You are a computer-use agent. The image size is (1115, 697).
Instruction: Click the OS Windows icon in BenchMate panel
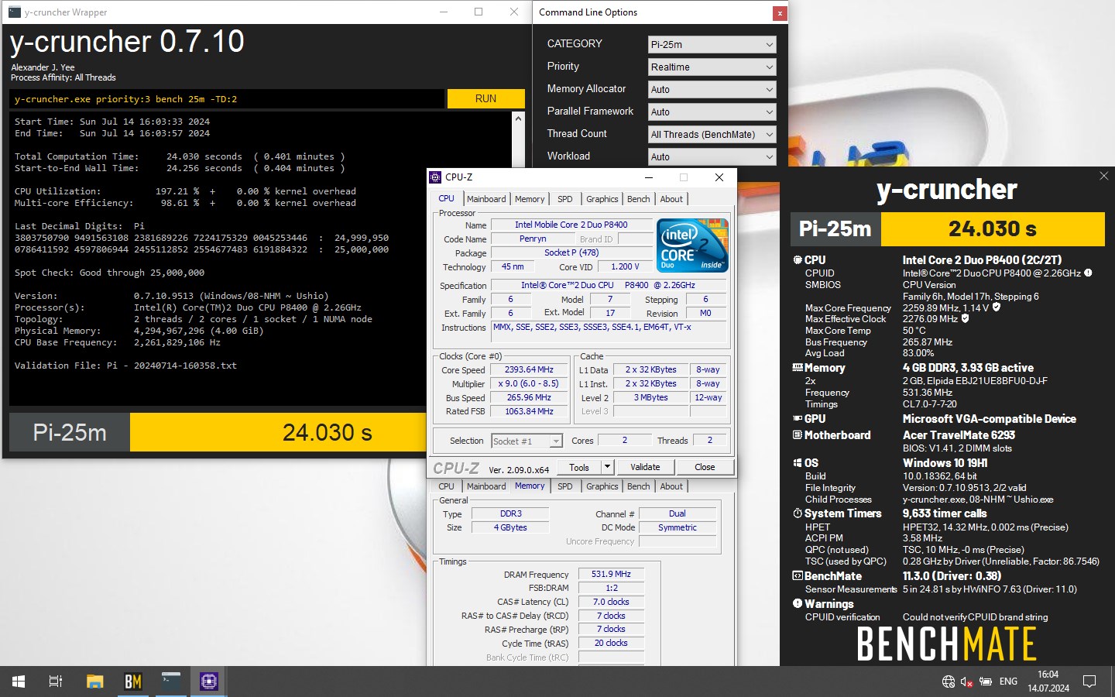click(798, 463)
